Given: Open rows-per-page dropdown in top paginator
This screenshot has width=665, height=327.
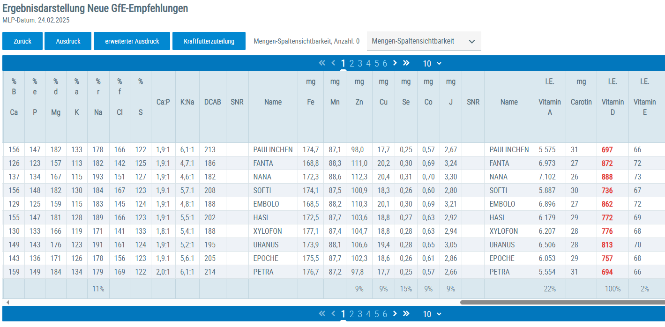Looking at the screenshot, I should pyautogui.click(x=432, y=64).
